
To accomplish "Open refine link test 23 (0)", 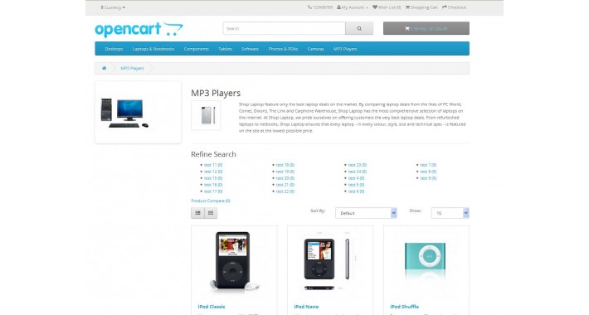I will [358, 165].
